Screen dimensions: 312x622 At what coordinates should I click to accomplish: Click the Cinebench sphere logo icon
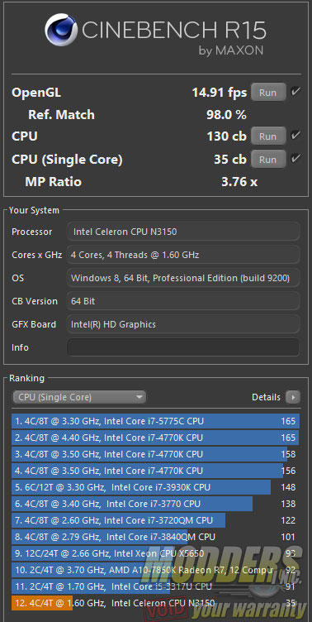coord(62,30)
